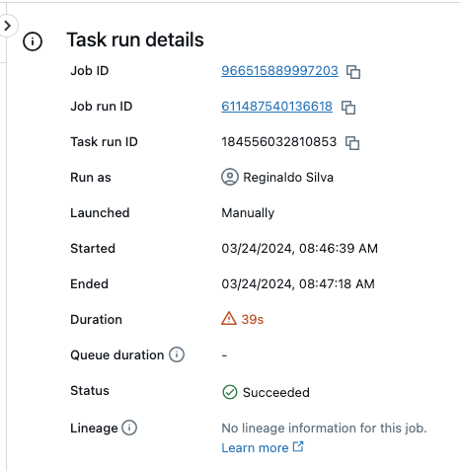Click the Started timestamp value
This screenshot has height=471, width=460.
pyautogui.click(x=299, y=249)
